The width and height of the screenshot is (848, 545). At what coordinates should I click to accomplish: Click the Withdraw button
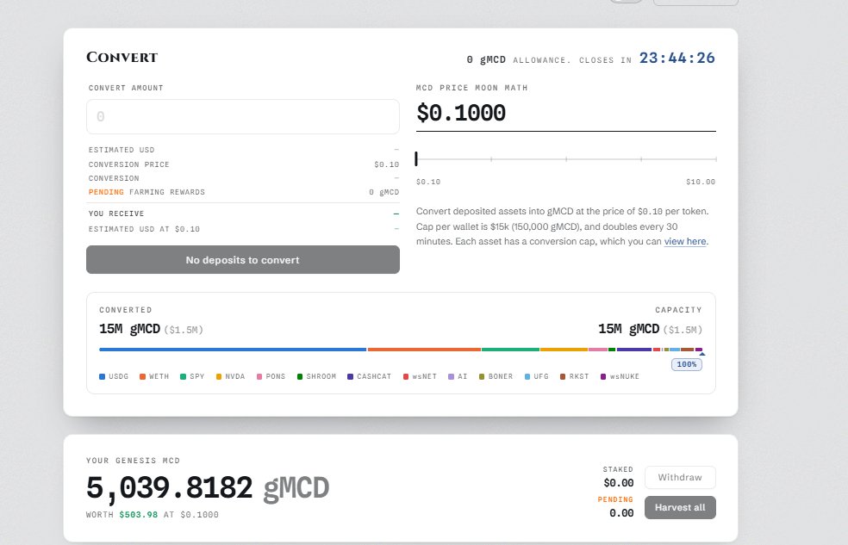click(x=680, y=478)
